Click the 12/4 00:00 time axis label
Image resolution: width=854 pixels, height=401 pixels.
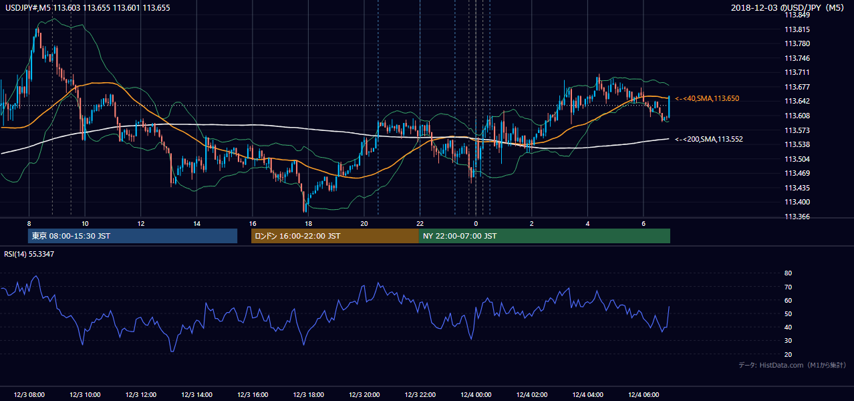[x=476, y=395]
